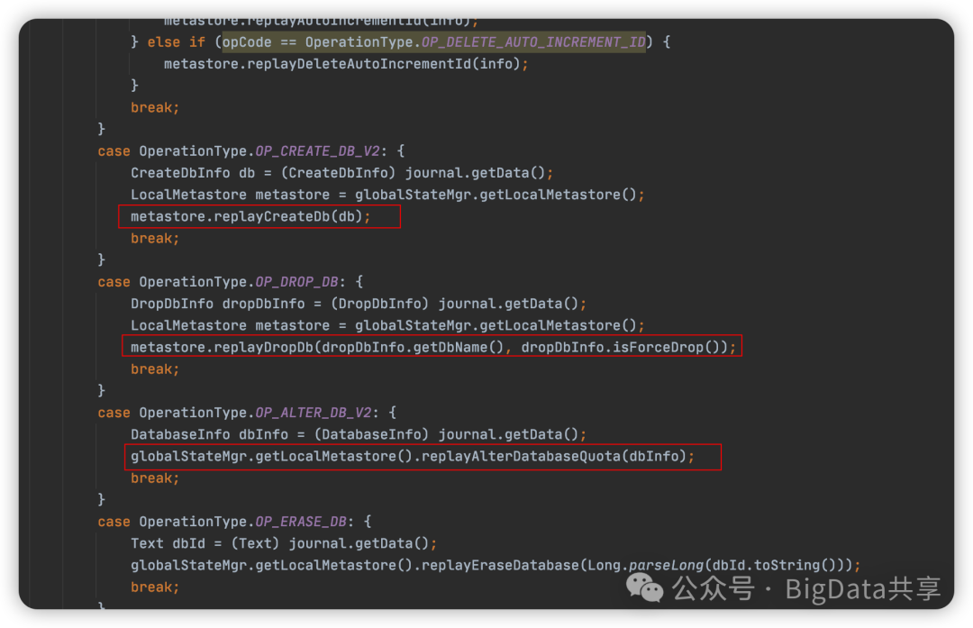
Task: Select the CreateDbInfo cast in parentheses
Action: (x=338, y=173)
